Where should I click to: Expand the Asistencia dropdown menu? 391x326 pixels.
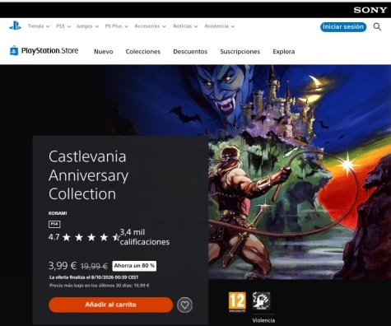pos(219,26)
